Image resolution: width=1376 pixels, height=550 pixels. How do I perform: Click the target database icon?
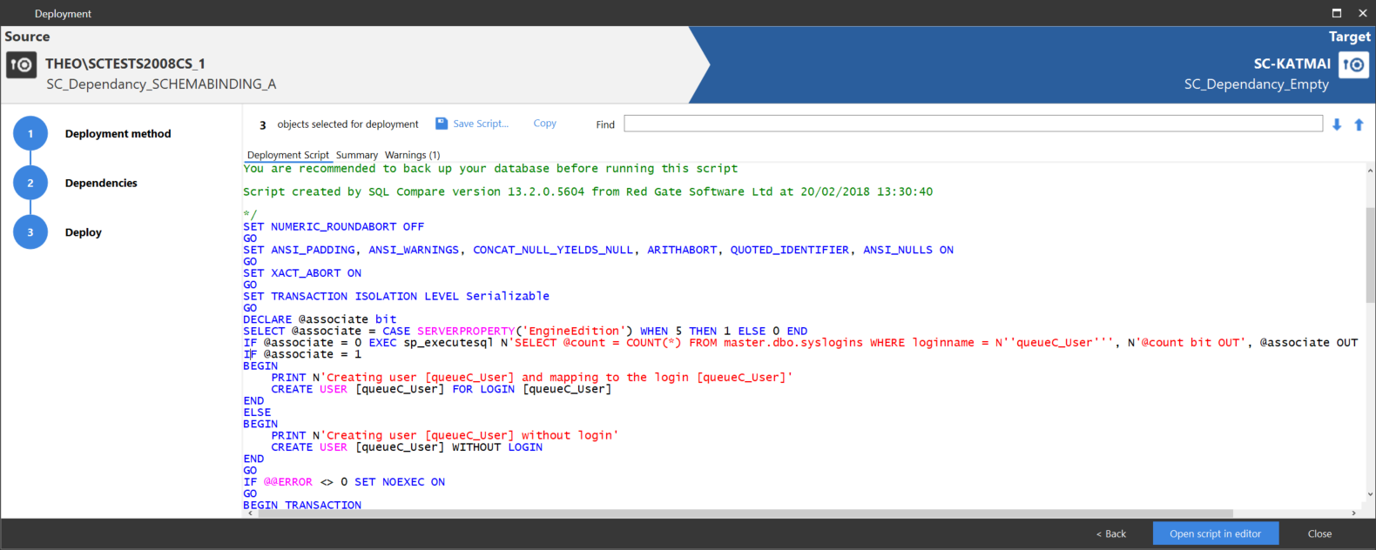[1353, 65]
